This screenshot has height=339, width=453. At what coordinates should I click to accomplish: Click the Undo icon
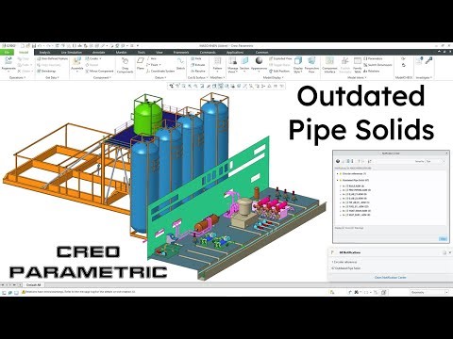tap(40, 46)
